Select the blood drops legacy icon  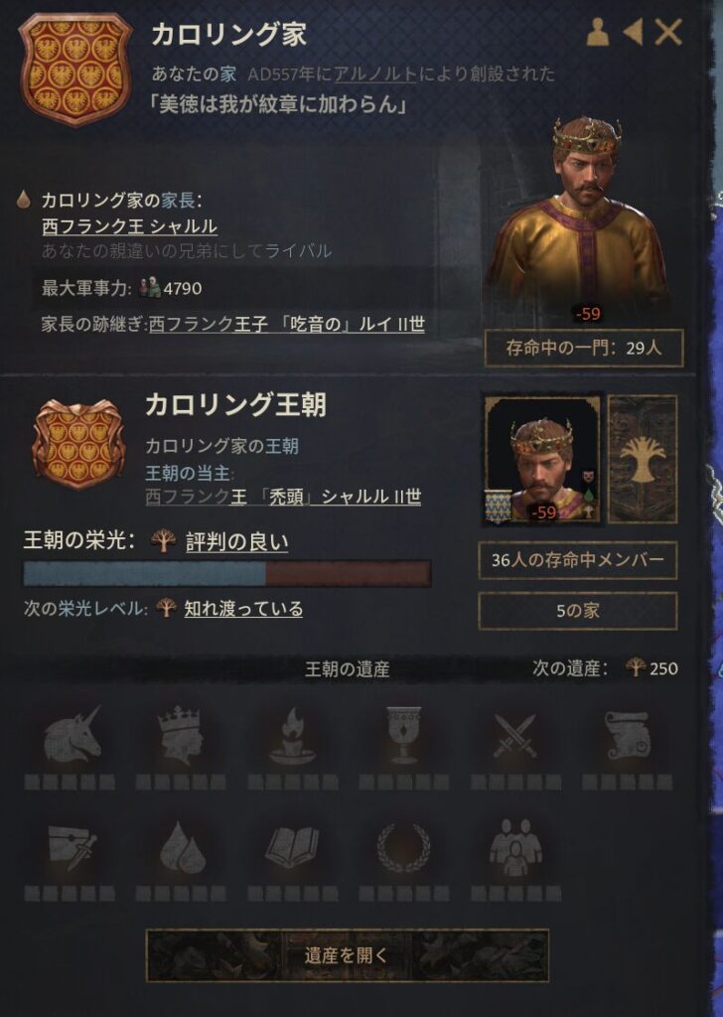pos(182,846)
